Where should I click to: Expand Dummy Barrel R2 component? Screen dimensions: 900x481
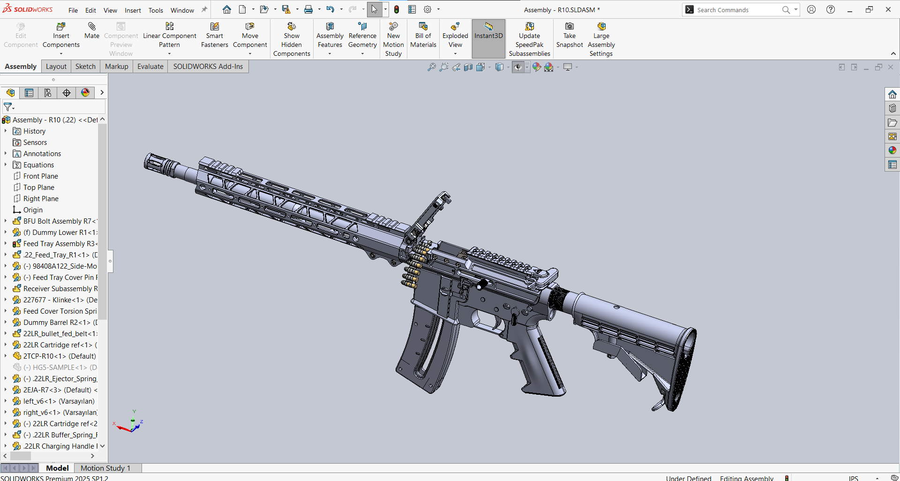tap(6, 323)
